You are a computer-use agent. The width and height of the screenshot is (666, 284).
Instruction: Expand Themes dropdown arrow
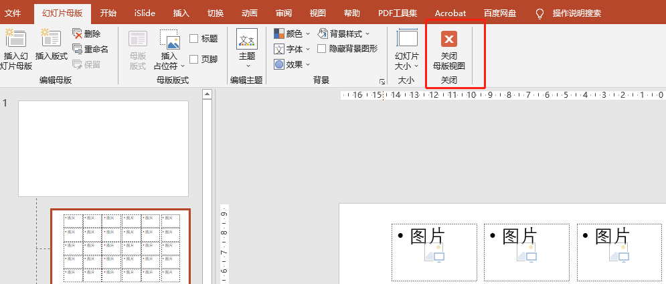248,66
